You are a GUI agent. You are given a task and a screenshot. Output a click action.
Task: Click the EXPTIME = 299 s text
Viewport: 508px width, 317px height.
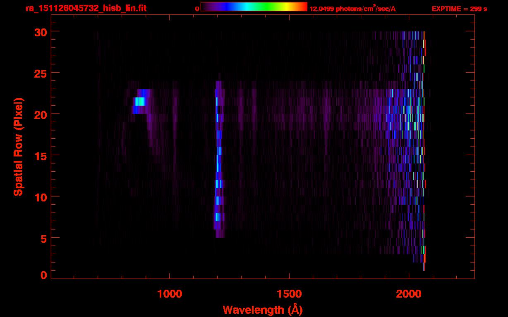point(459,9)
